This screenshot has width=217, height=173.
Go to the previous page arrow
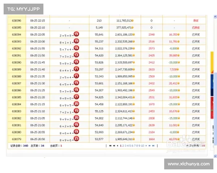(x=118, y=146)
